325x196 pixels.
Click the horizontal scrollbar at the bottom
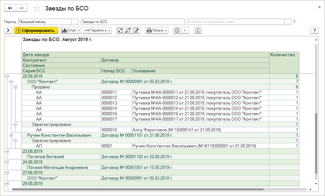pyautogui.click(x=138, y=189)
